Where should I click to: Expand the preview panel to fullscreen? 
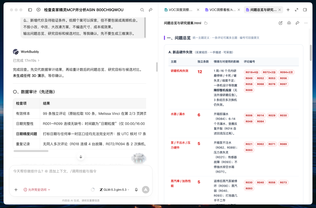click(x=296, y=10)
